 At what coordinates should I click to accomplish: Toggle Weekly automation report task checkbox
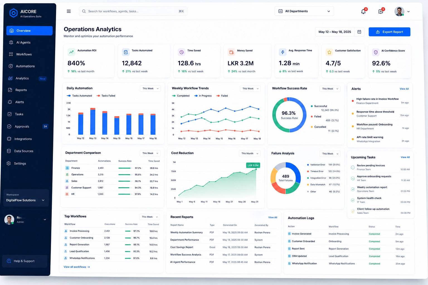pos(353,189)
